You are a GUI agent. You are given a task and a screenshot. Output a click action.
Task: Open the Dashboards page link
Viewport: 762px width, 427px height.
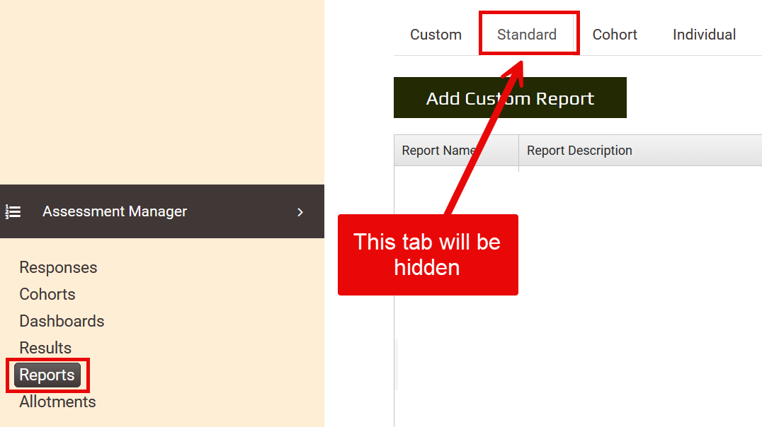62,321
